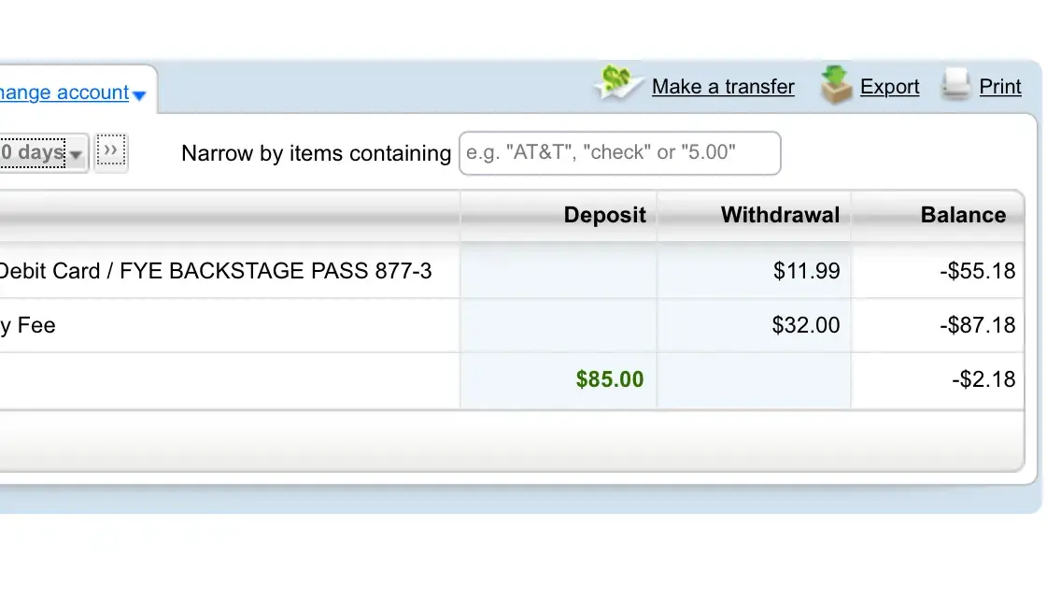Click the dollar-bills Make a transfer icon
The width and height of the screenshot is (1061, 598).
click(x=617, y=83)
